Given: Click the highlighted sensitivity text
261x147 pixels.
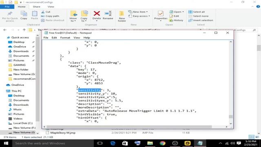Looking at the screenshot, I should 90,90.
